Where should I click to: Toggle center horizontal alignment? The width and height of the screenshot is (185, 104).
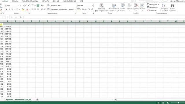pos(35,9)
